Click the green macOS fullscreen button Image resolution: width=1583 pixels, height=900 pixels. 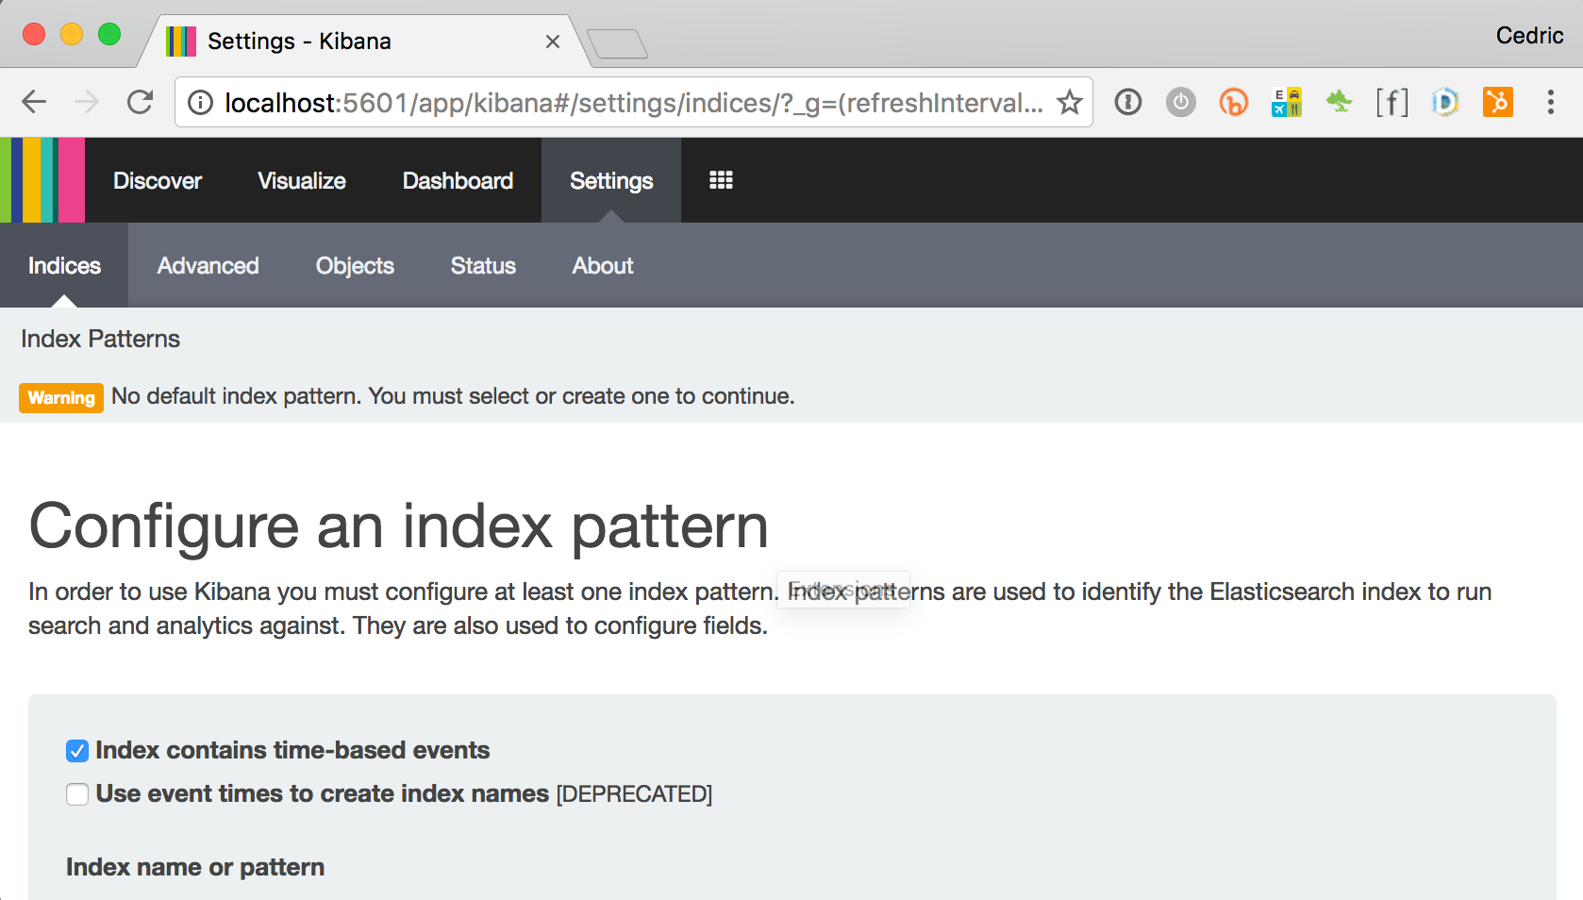[x=109, y=34]
